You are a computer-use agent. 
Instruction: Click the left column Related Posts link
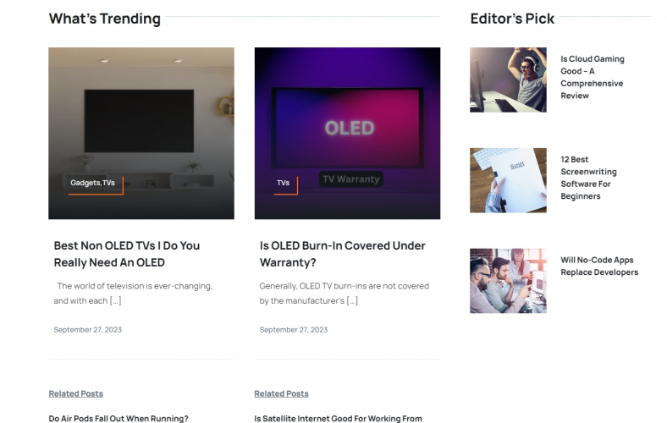pos(75,393)
